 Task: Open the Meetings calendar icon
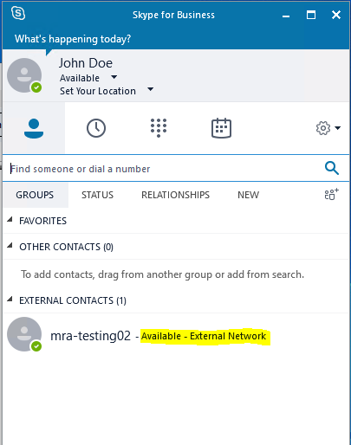[221, 128]
